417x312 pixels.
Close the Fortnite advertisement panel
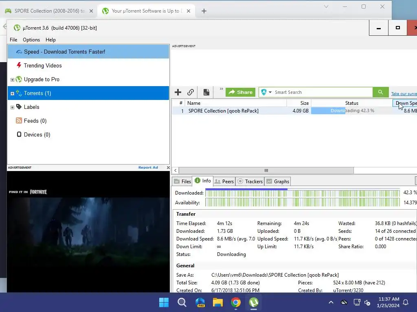168,167
